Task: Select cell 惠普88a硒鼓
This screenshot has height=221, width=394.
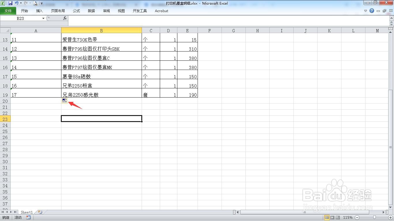Action: coord(101,75)
